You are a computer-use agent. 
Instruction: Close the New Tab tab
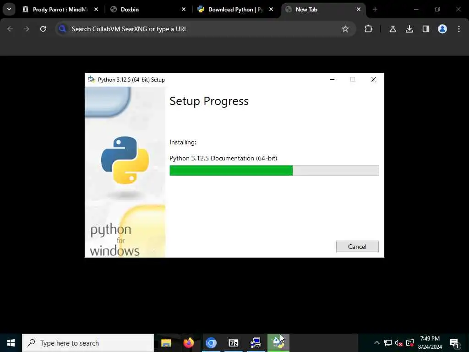tap(358, 10)
